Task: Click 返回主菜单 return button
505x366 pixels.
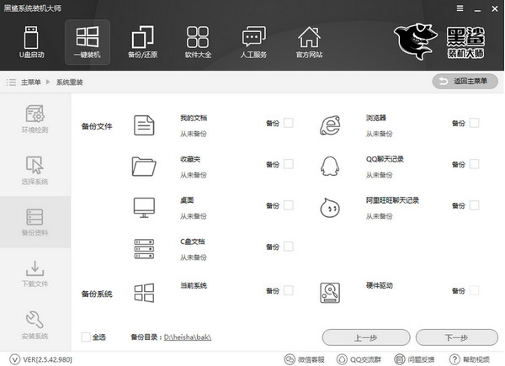Action: tap(464, 81)
